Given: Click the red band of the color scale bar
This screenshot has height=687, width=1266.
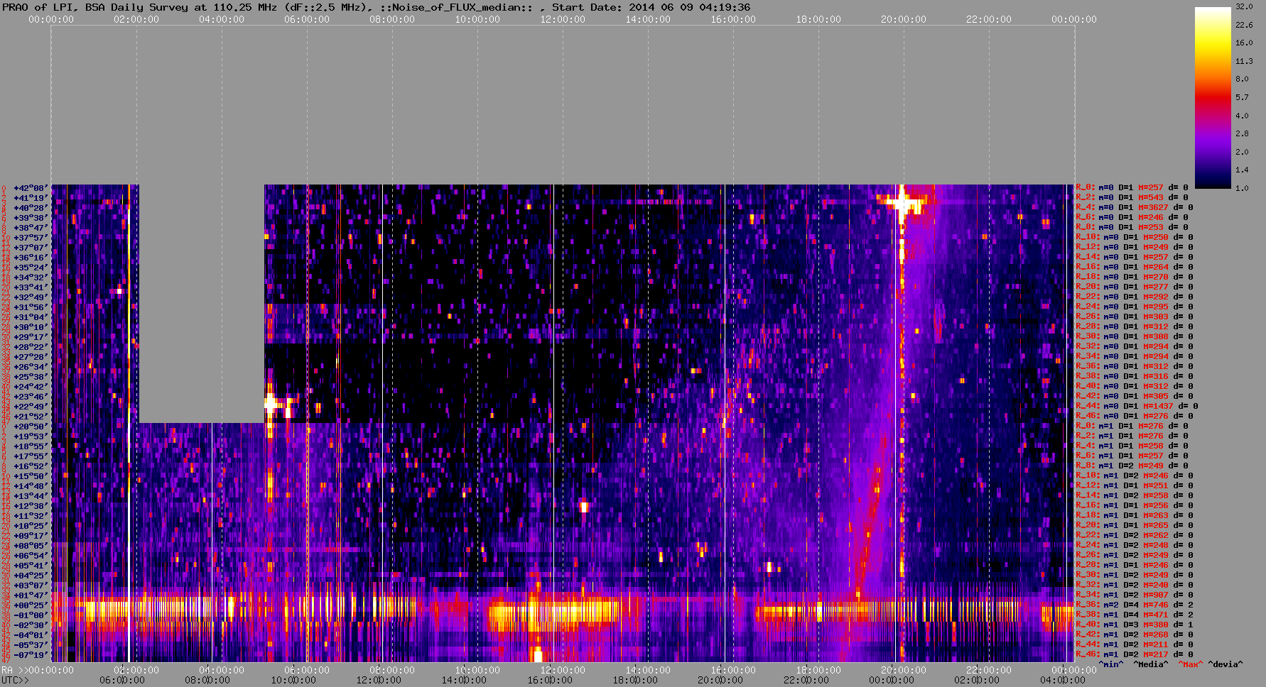Looking at the screenshot, I should [x=1213, y=96].
